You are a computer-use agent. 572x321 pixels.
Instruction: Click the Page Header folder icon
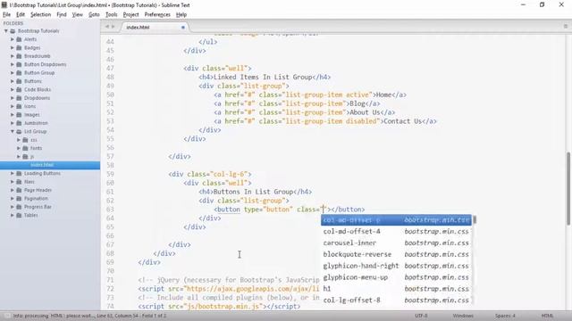click(19, 190)
